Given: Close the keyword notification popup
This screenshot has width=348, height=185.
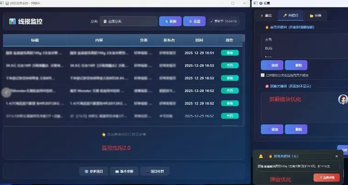Looking at the screenshot, I should pyautogui.click(x=337, y=156).
